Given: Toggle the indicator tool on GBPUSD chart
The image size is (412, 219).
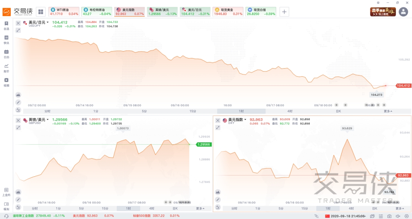Looking at the screenshot, I should [18, 207].
